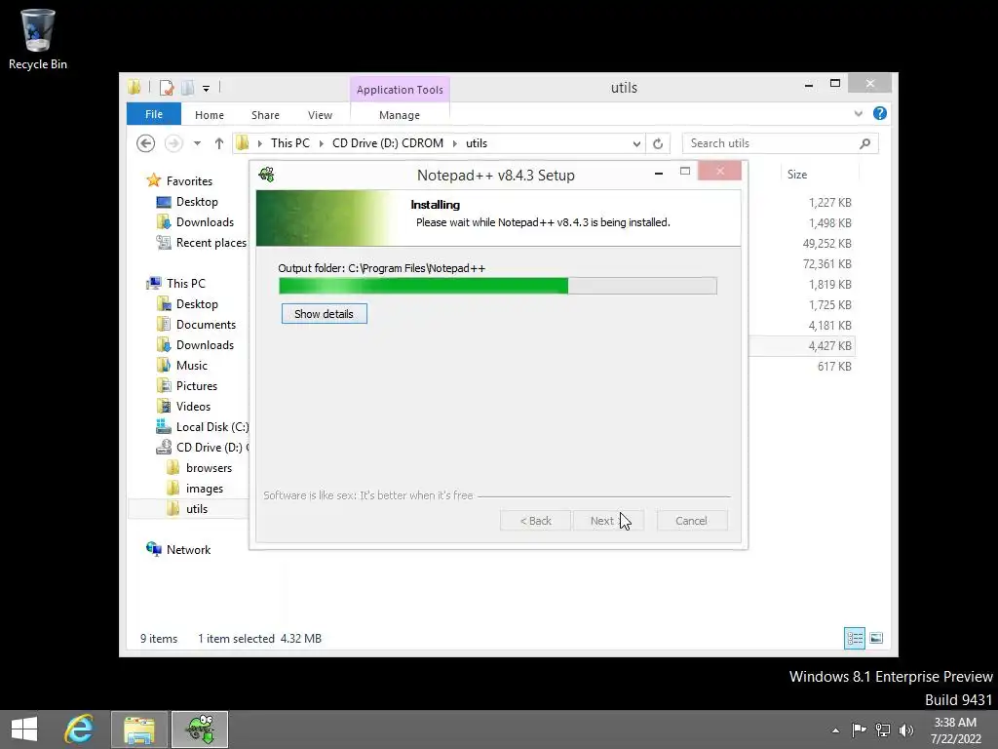The image size is (998, 749).
Task: Click the Notepad++ installer icon in the Setup title bar
Action: tap(267, 175)
